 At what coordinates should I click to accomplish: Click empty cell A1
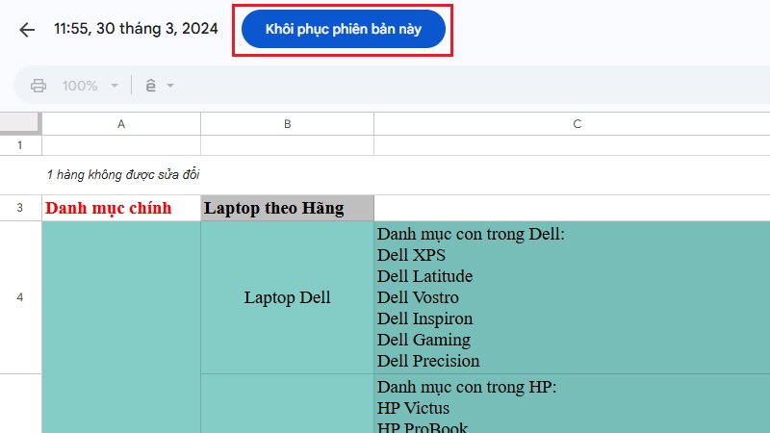point(121,145)
